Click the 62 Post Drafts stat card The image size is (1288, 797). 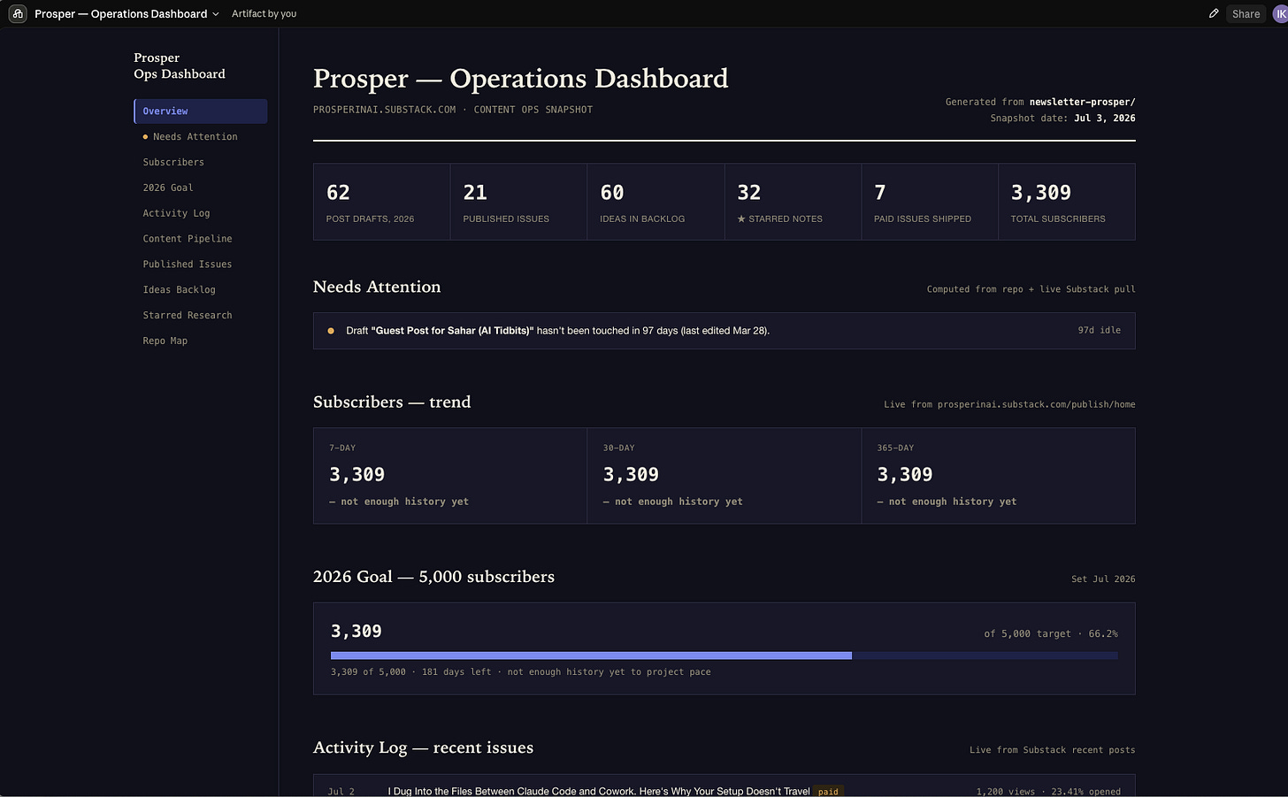[382, 202]
